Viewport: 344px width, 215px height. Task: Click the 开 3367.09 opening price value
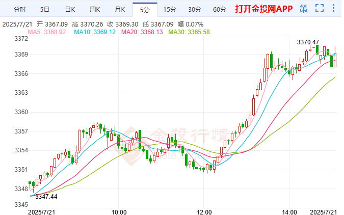[x=52, y=24]
